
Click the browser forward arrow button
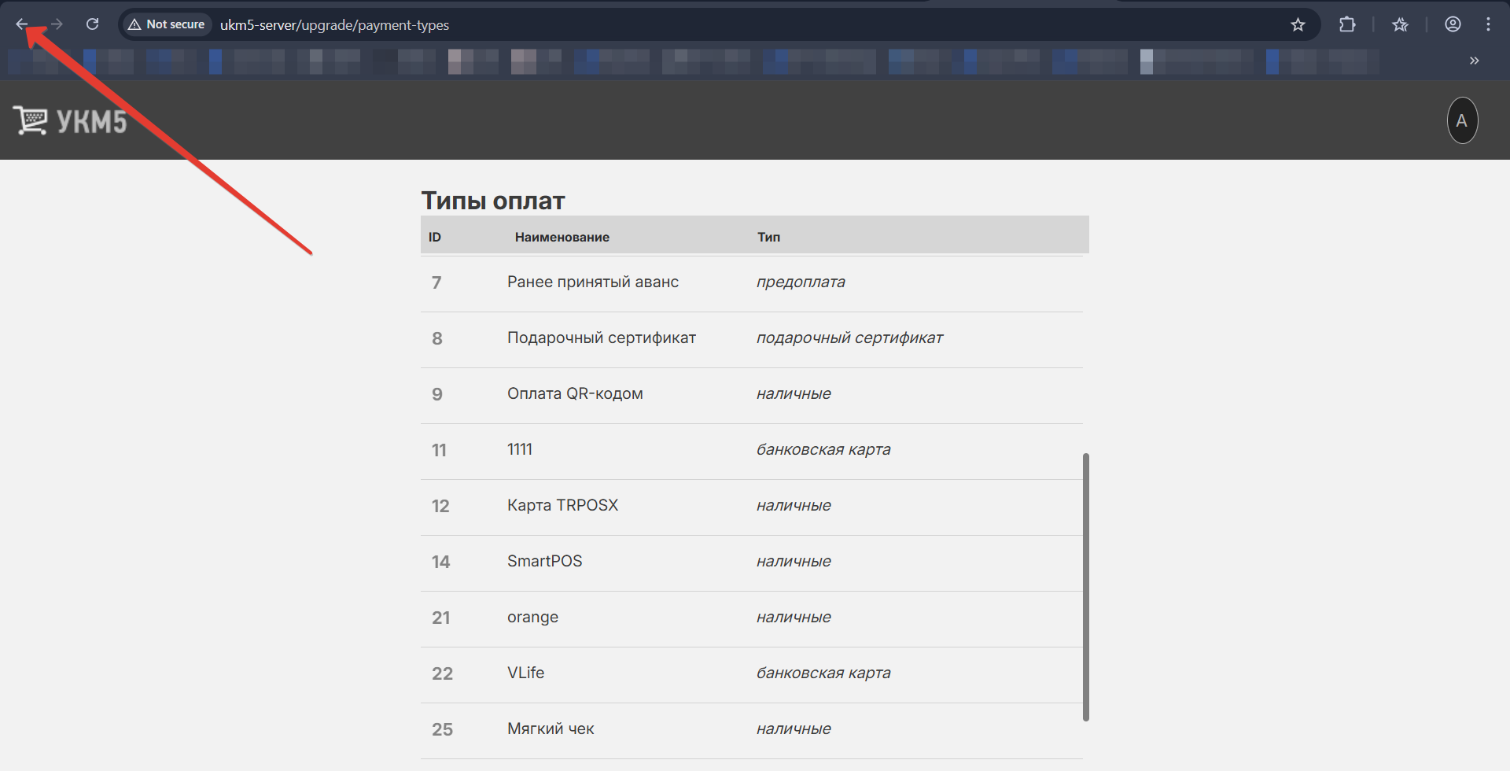click(57, 24)
